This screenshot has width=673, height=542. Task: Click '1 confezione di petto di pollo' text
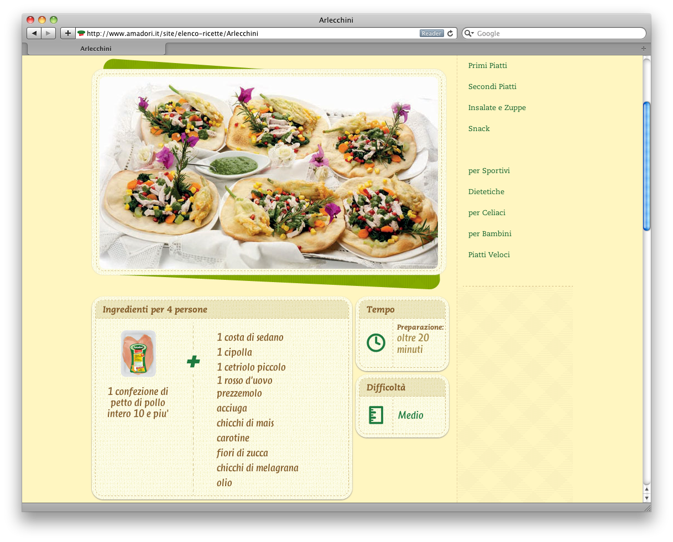click(x=138, y=403)
